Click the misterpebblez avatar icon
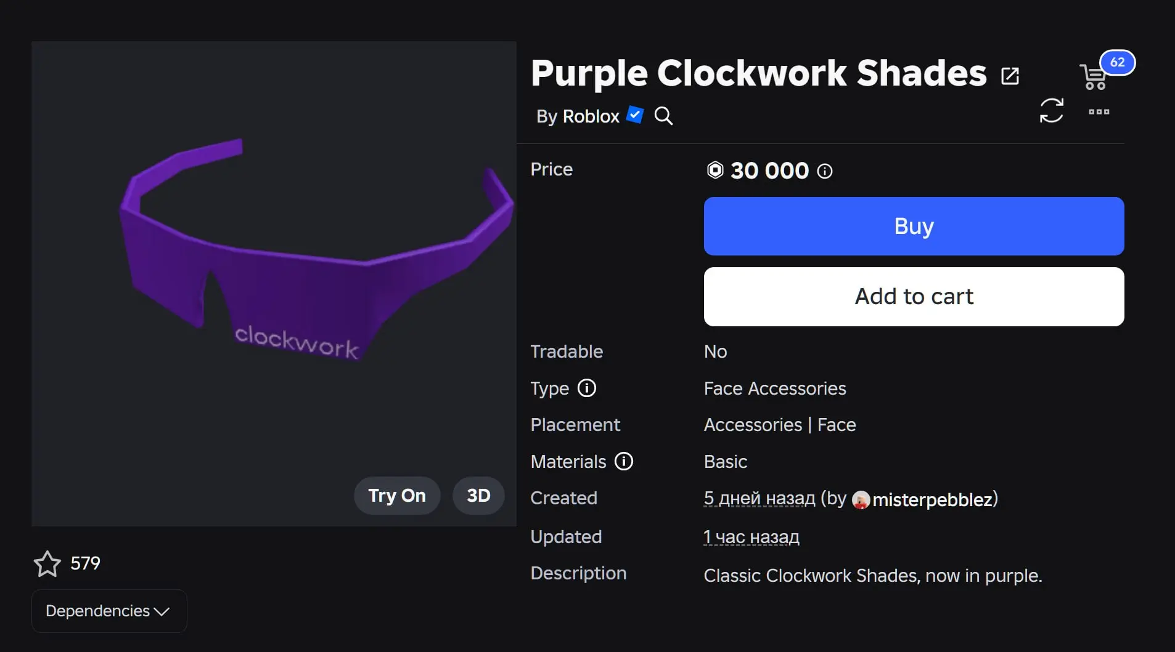Viewport: 1175px width, 652px height. point(861,499)
